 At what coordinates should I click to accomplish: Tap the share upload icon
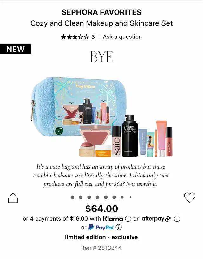pyautogui.click(x=13, y=197)
